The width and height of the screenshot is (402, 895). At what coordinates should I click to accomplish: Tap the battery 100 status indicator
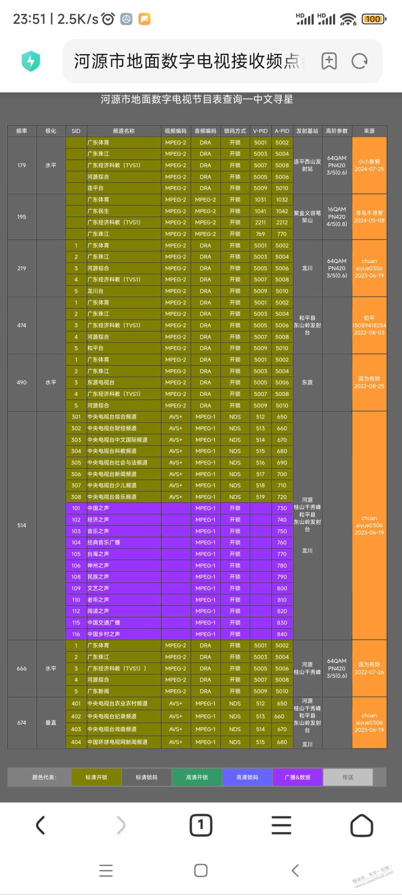[x=374, y=19]
